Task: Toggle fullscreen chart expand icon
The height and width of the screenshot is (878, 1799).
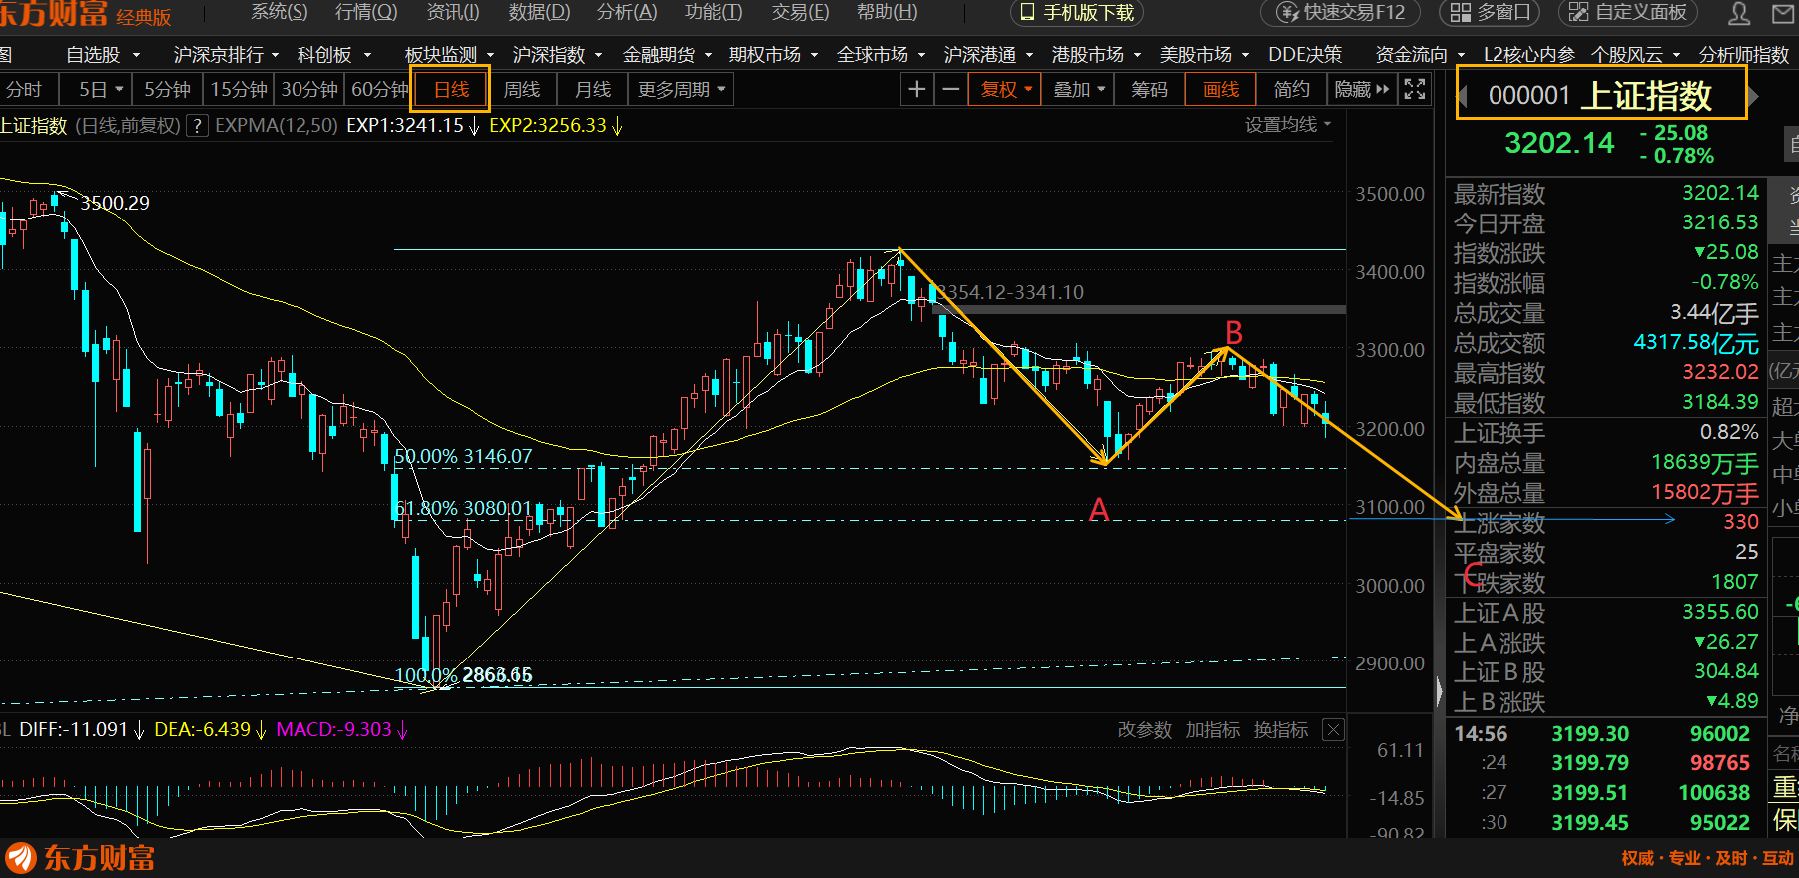Action: coord(1415,90)
